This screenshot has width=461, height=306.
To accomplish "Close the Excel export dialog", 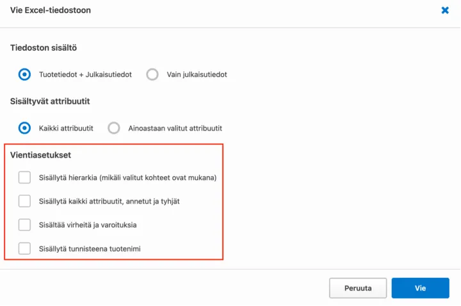I will tap(445, 10).
